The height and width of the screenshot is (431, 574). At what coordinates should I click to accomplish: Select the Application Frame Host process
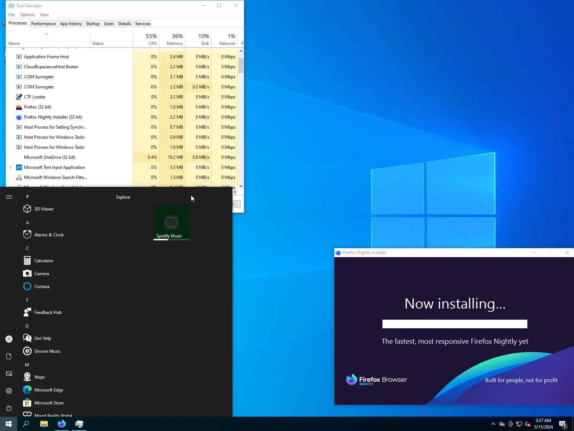[122, 57]
